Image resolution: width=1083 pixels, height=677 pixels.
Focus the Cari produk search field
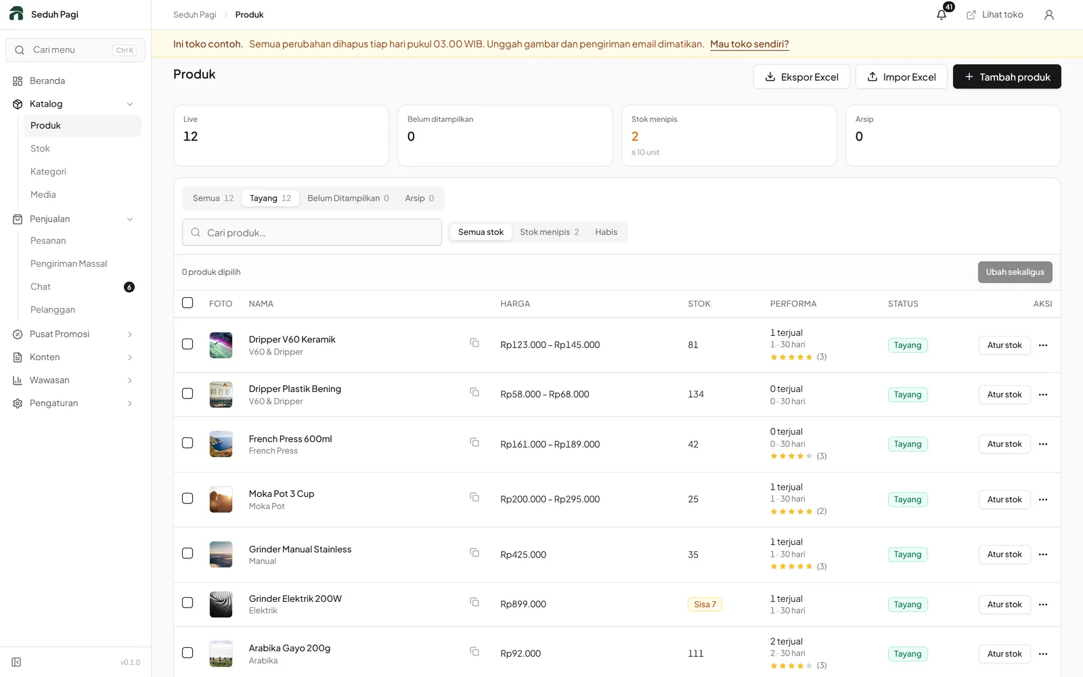(312, 232)
